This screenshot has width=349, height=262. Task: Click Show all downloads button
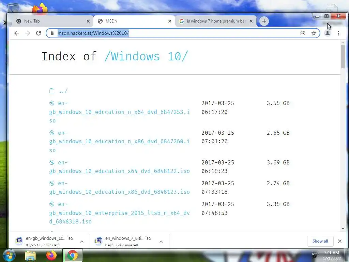(320, 241)
